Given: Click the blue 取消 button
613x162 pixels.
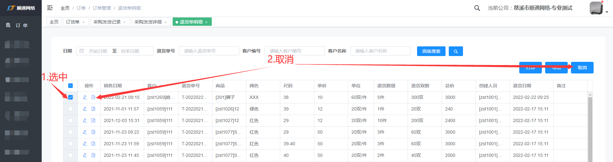Looking at the screenshot, I should 582,68.
